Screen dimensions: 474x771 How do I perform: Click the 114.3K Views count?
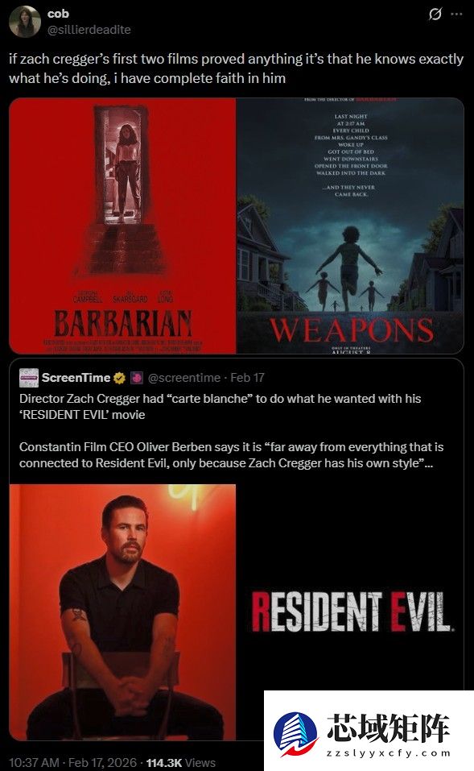pos(181,762)
